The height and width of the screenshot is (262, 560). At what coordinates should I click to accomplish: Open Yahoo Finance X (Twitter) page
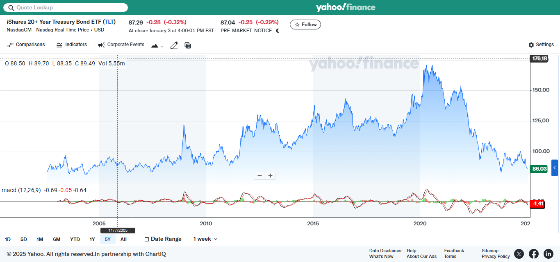[x=519, y=254]
